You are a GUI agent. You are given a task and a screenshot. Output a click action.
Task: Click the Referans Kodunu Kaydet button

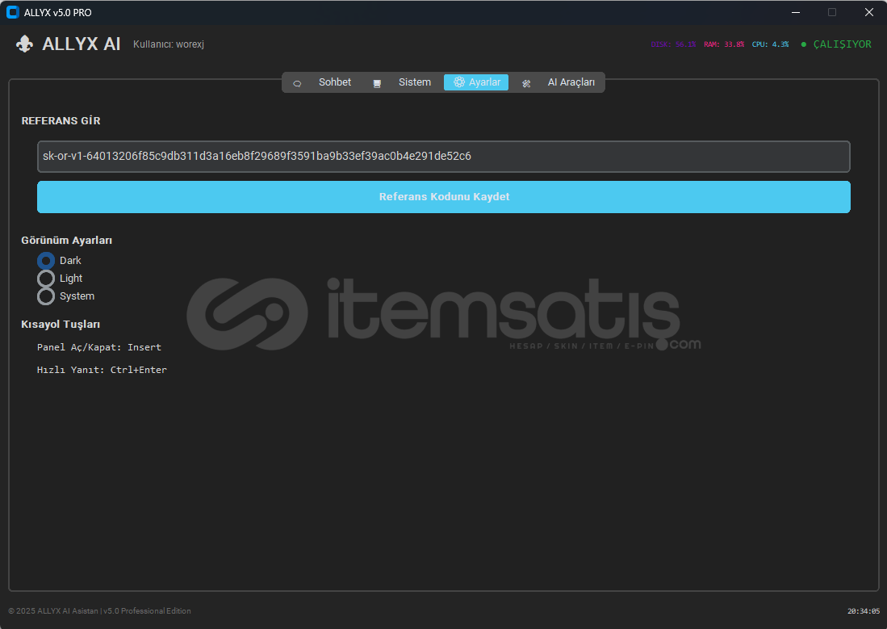click(444, 197)
